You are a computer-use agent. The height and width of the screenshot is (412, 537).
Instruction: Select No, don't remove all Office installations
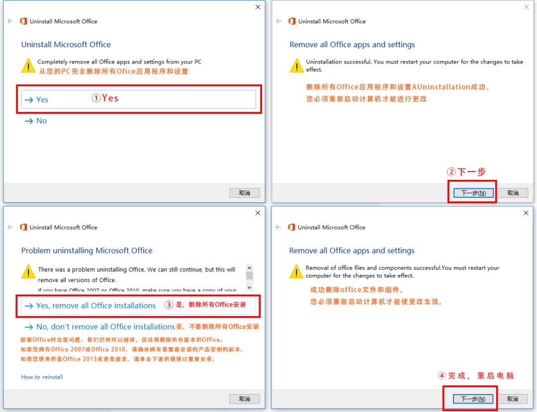99,327
